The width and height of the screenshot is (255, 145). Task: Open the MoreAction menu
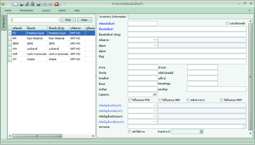pyautogui.click(x=26, y=10)
